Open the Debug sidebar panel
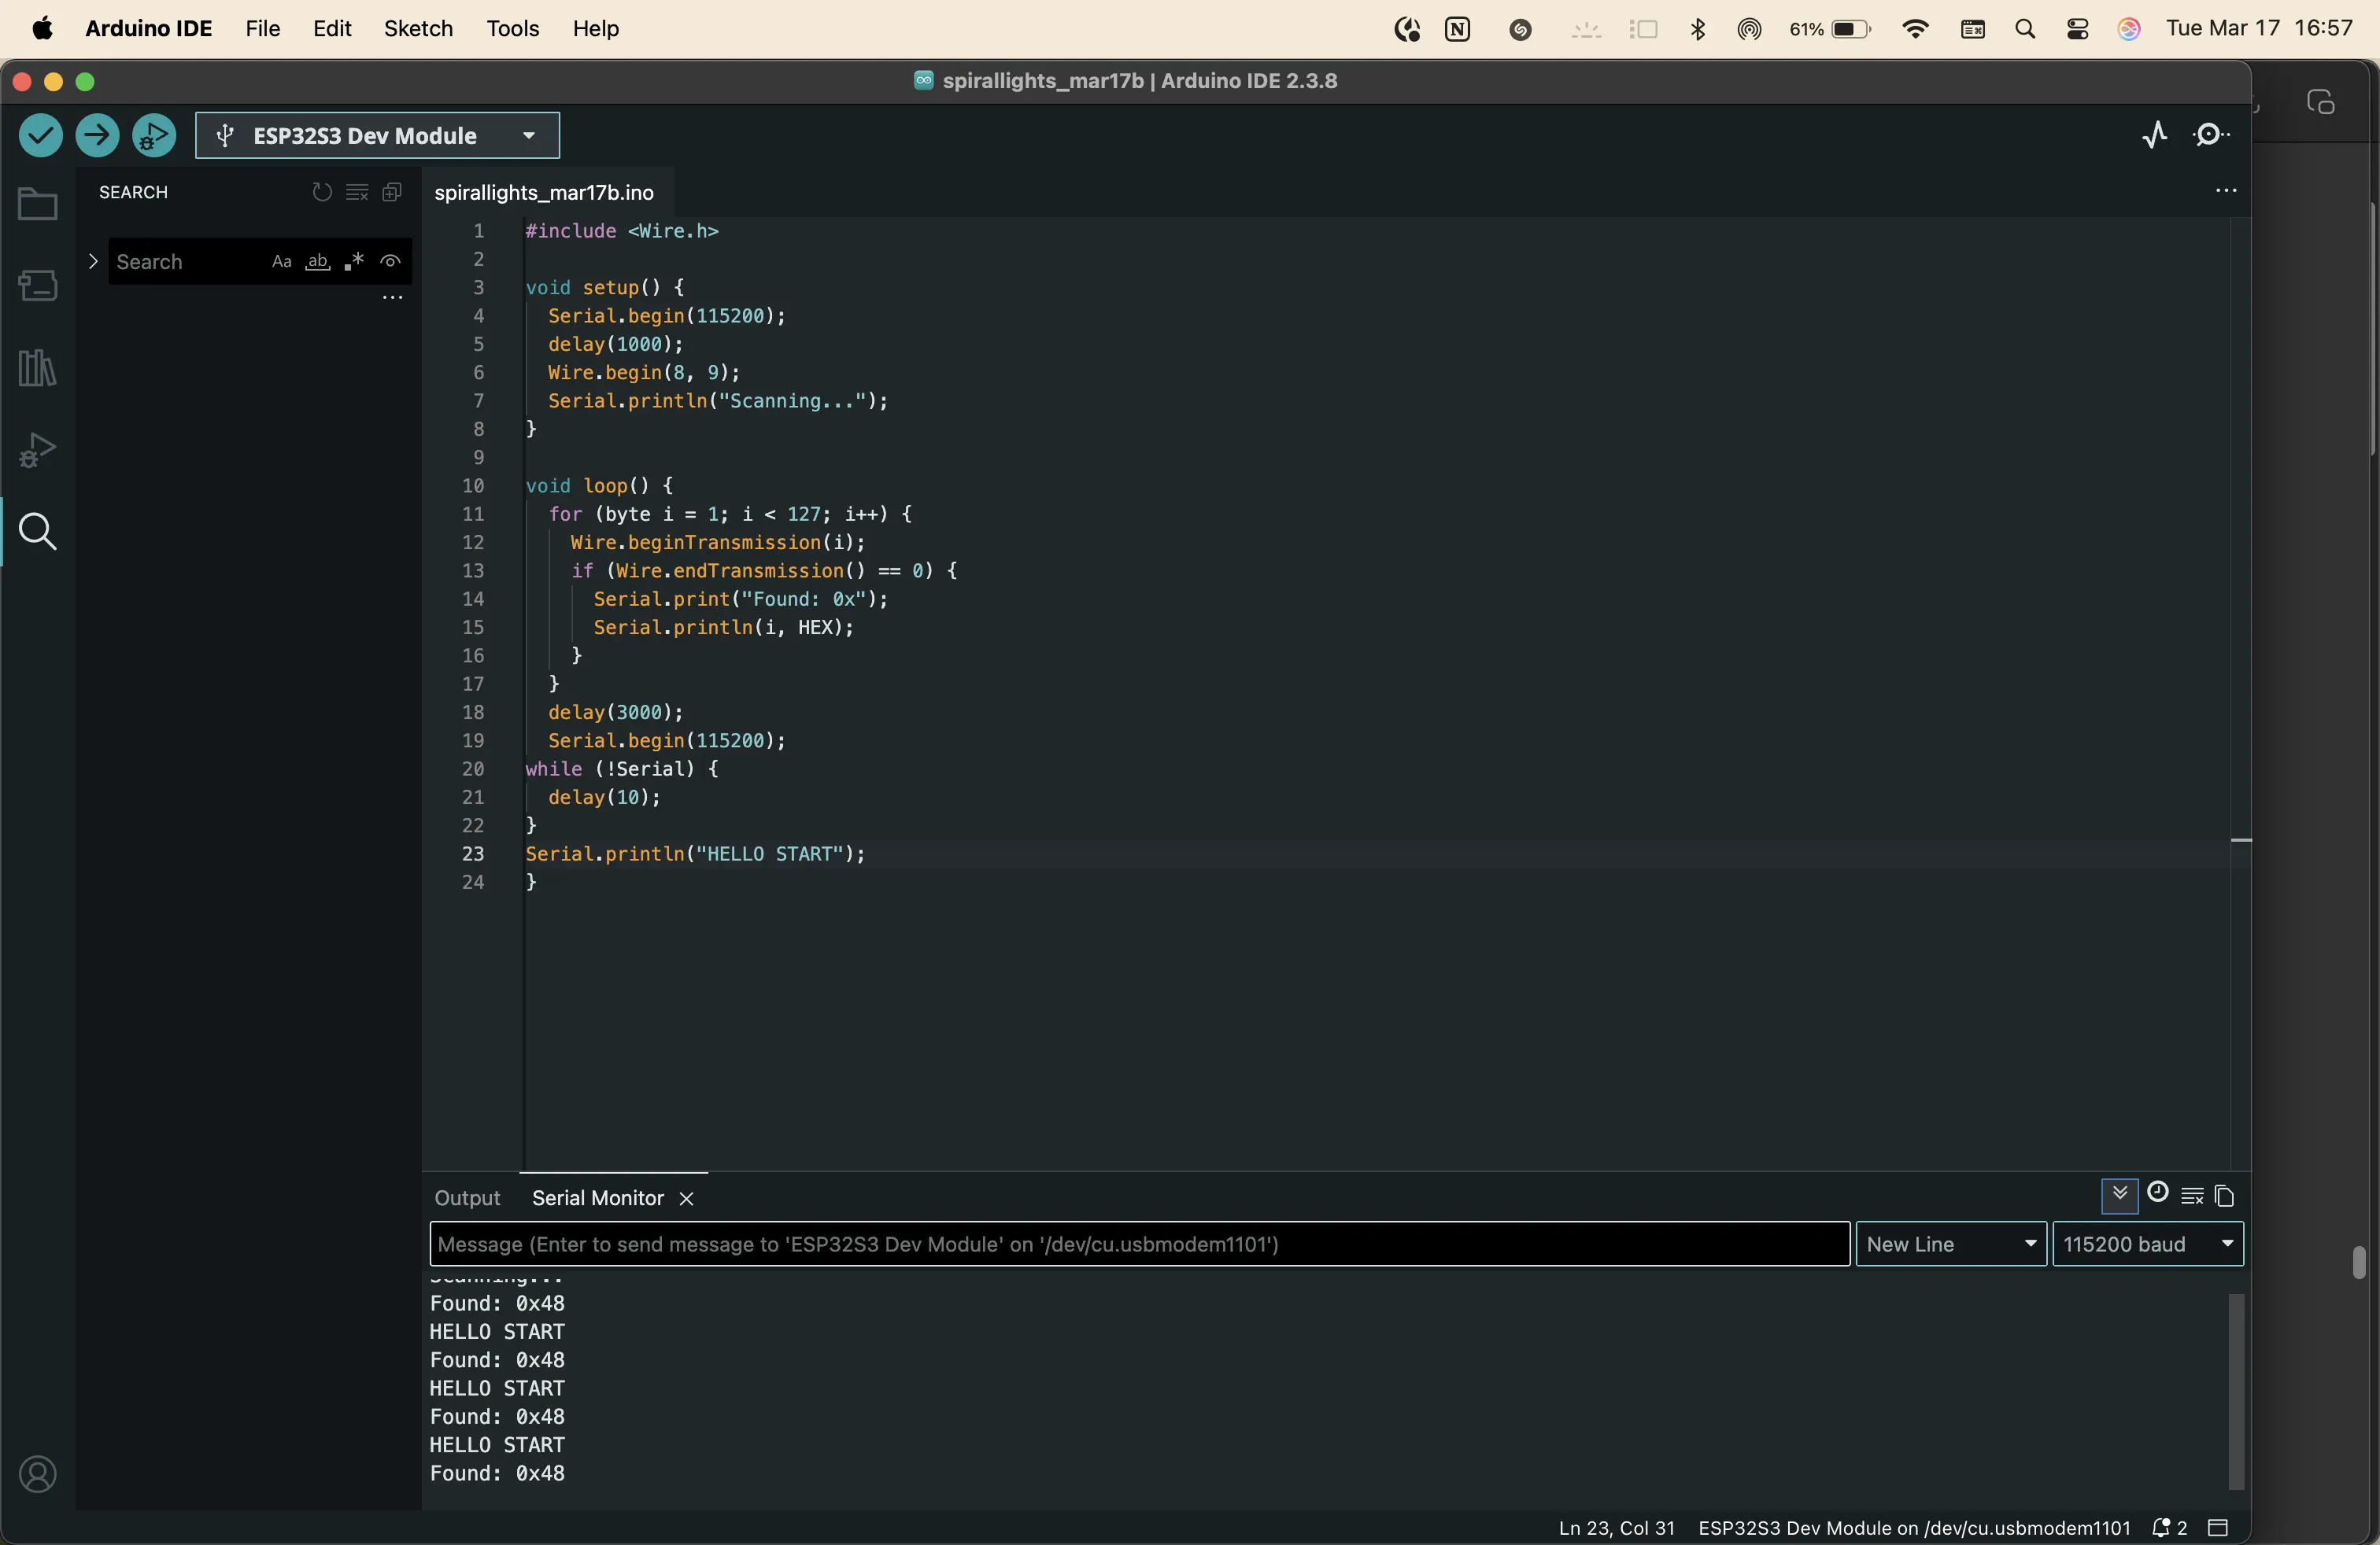The height and width of the screenshot is (1545, 2380). click(x=38, y=450)
